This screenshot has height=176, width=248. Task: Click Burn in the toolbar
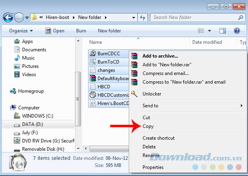point(81,31)
